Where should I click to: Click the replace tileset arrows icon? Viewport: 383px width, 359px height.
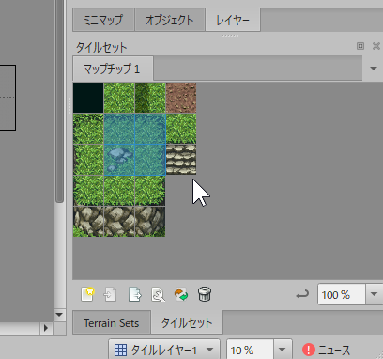click(181, 295)
